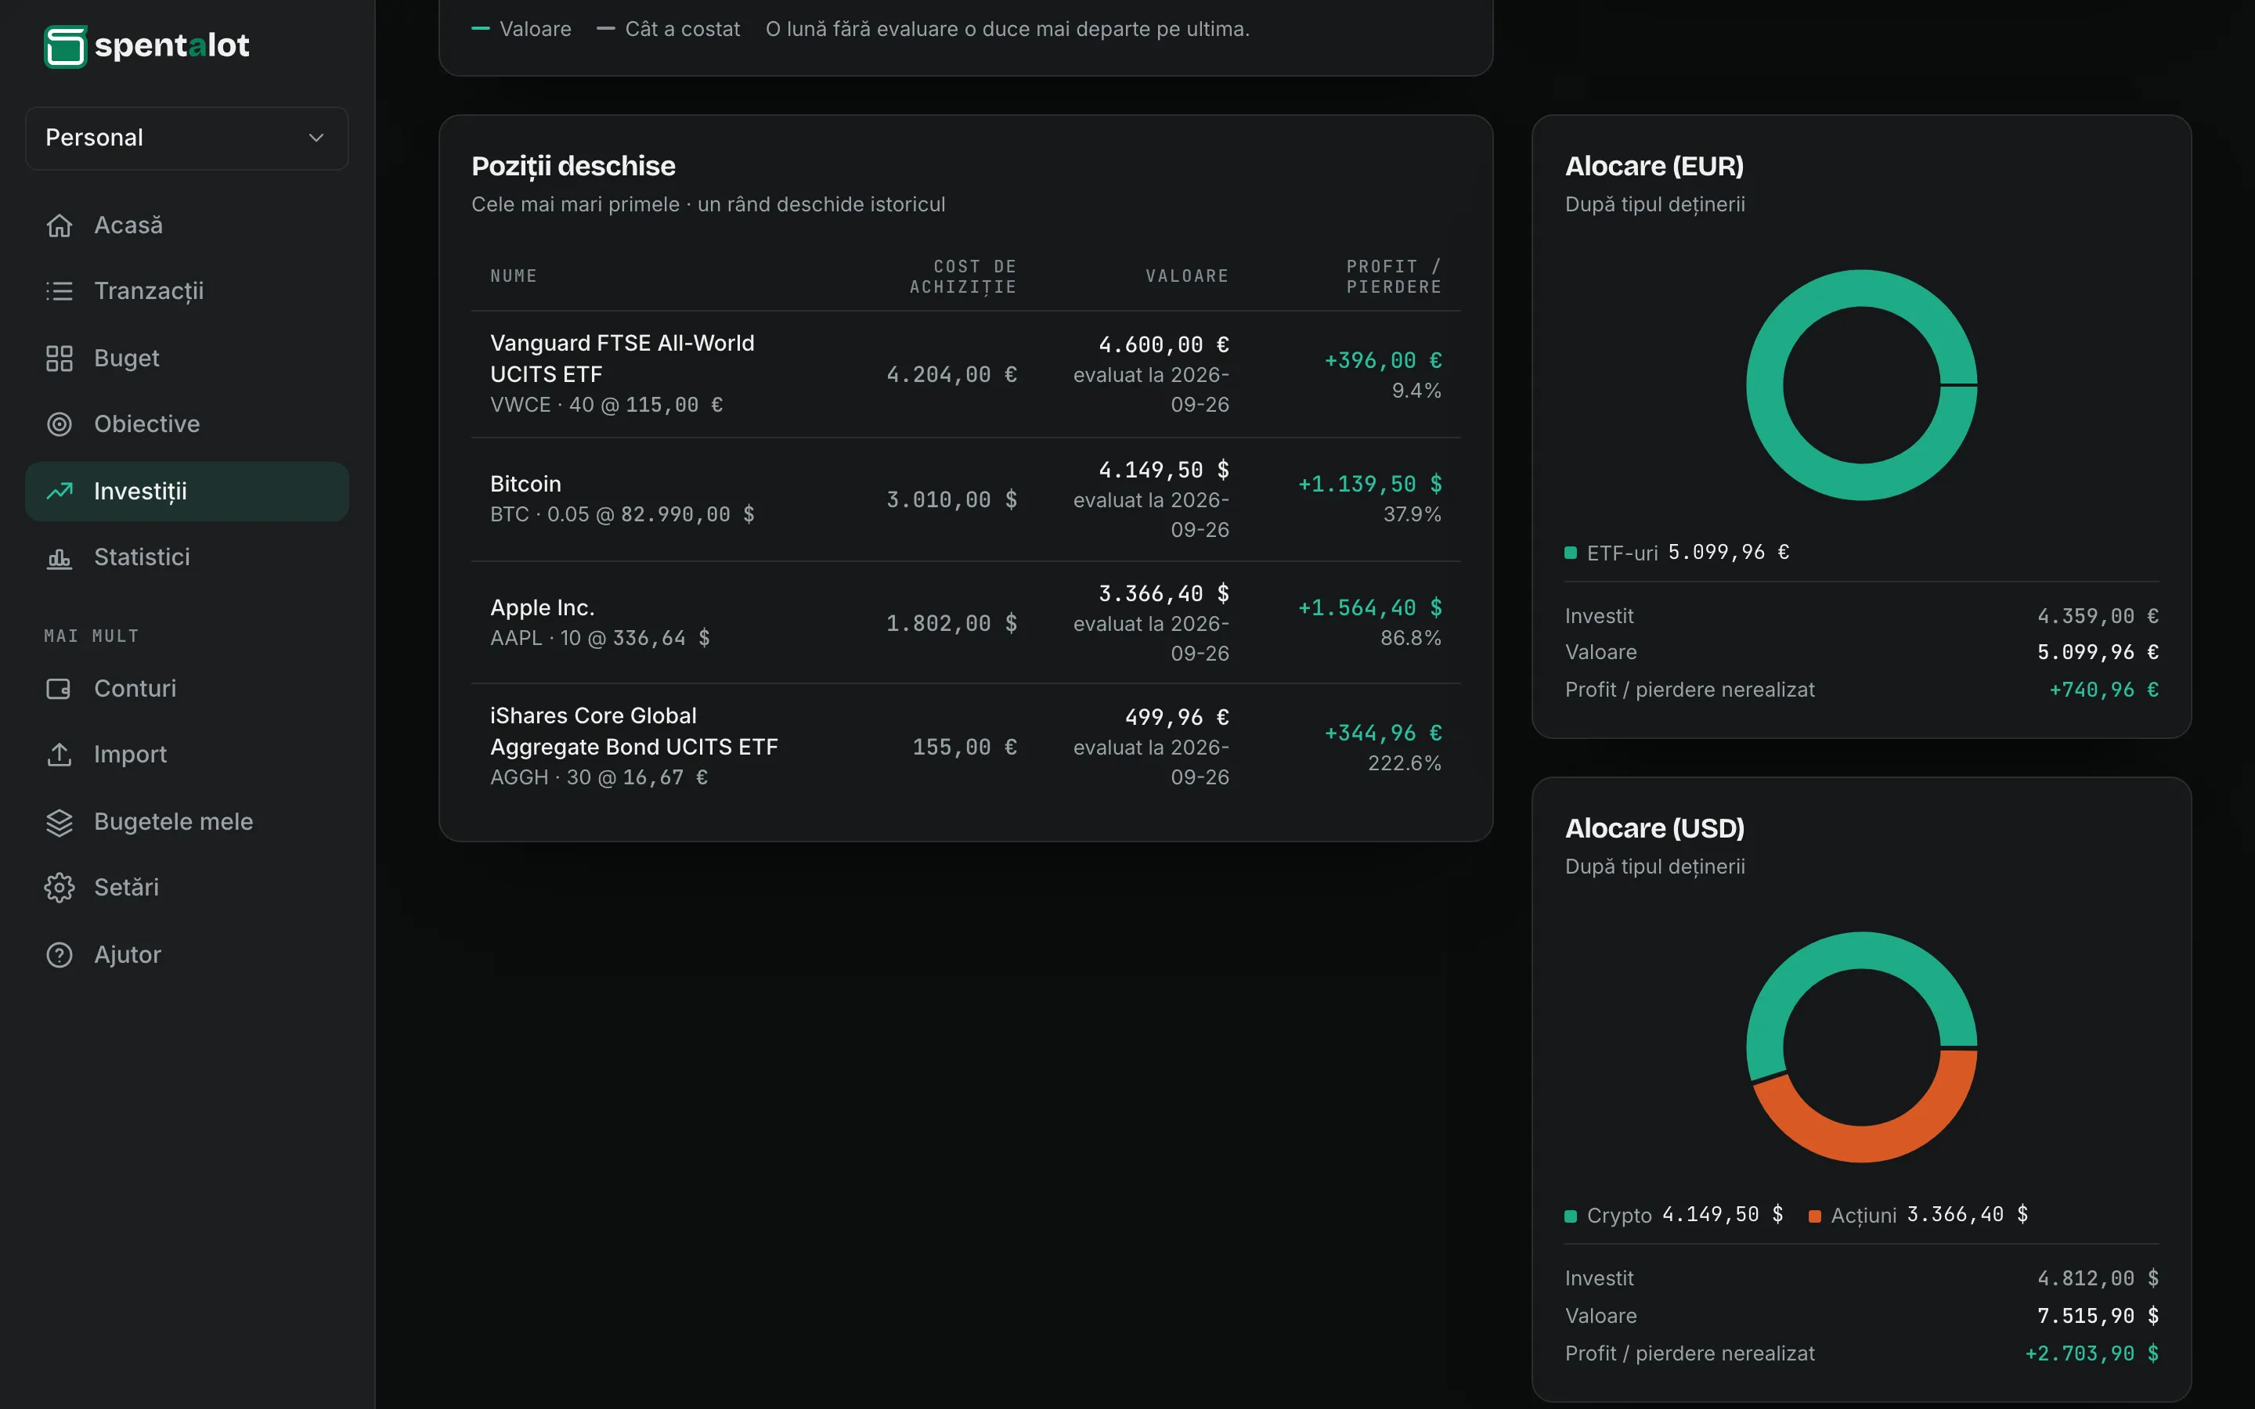Open the Tranzacții section
2255x1409 pixels.
pos(187,292)
